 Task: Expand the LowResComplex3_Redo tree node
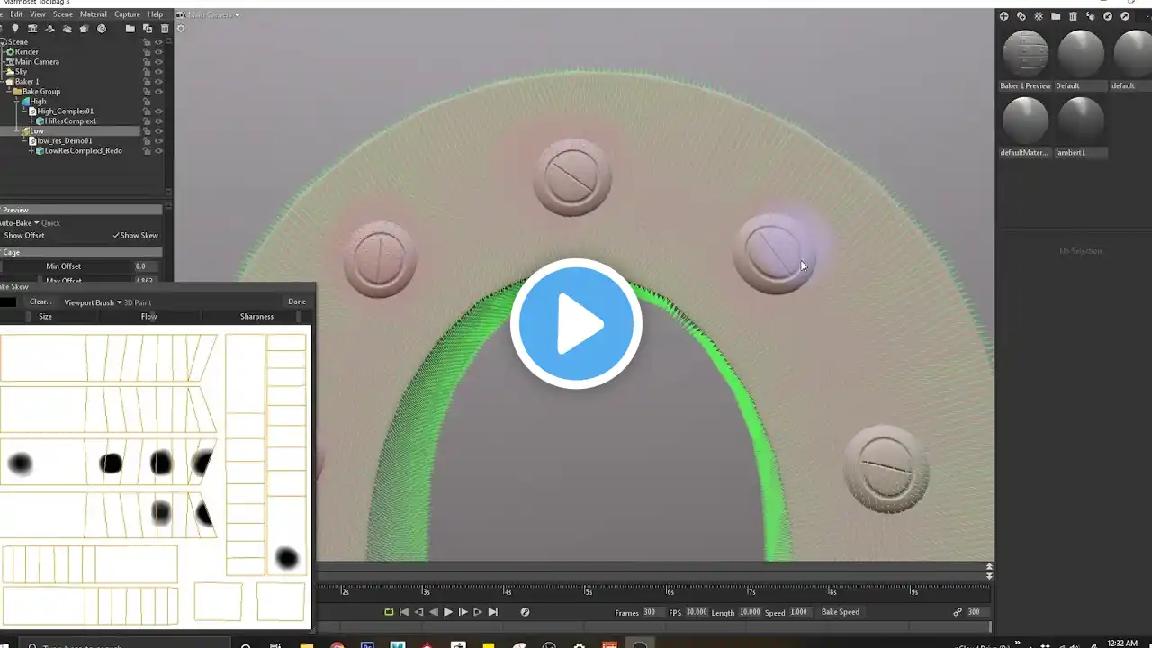pos(31,151)
